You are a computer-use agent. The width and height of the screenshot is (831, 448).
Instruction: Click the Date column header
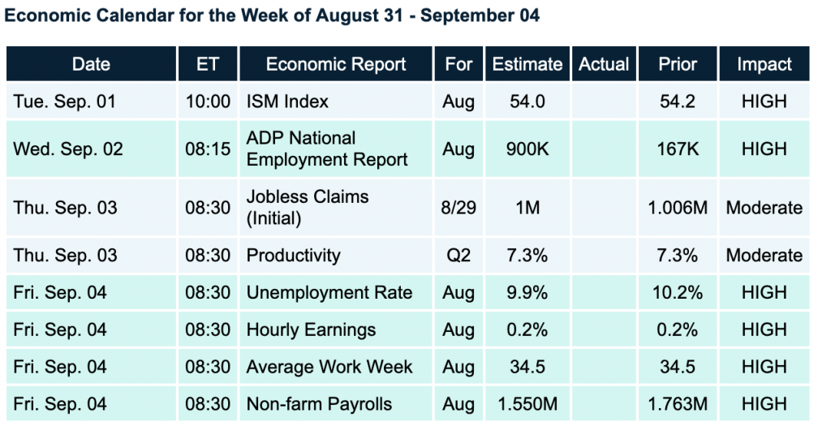(91, 64)
